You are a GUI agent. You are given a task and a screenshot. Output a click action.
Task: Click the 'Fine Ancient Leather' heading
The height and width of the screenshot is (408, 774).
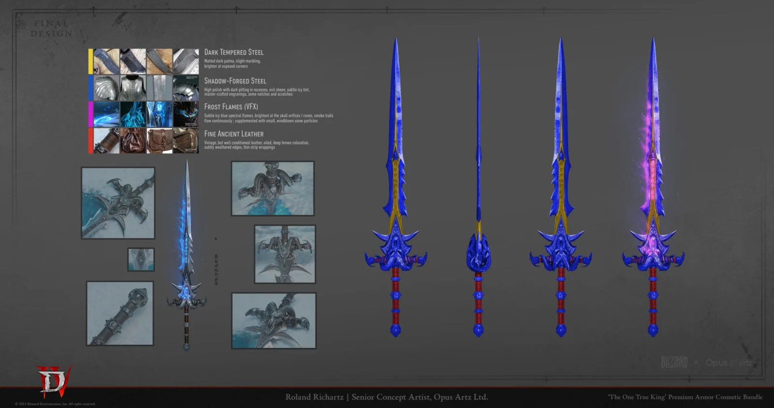(x=234, y=134)
